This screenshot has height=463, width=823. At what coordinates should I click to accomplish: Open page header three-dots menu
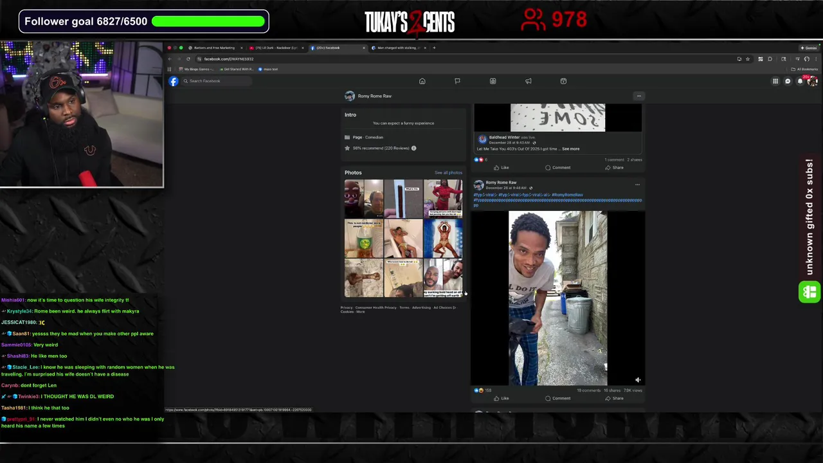[x=638, y=96]
